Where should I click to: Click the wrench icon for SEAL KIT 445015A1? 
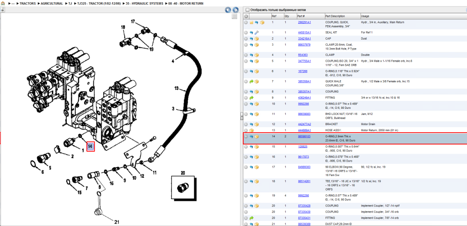coord(257,32)
